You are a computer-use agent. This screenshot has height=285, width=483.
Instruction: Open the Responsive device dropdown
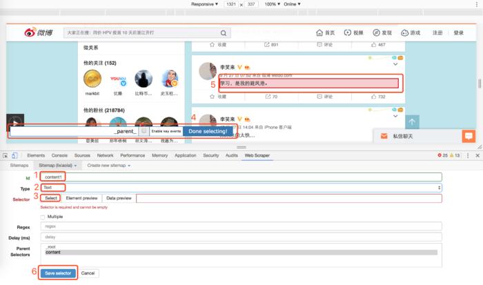click(x=204, y=4)
